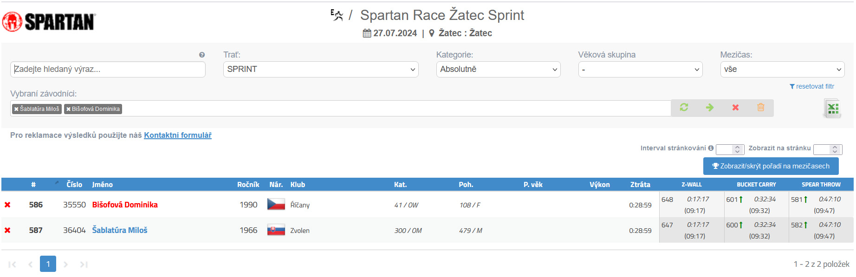Open the Trať SPRINT dropdown
Viewport: 856px width, 277px height.
[x=321, y=69]
